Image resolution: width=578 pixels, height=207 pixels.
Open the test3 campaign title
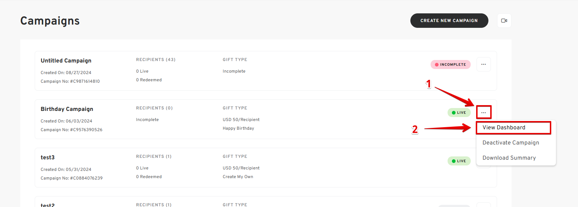point(48,158)
